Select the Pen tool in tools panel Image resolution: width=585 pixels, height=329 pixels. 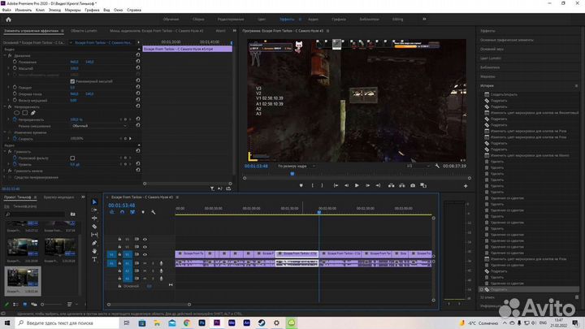[x=94, y=243]
